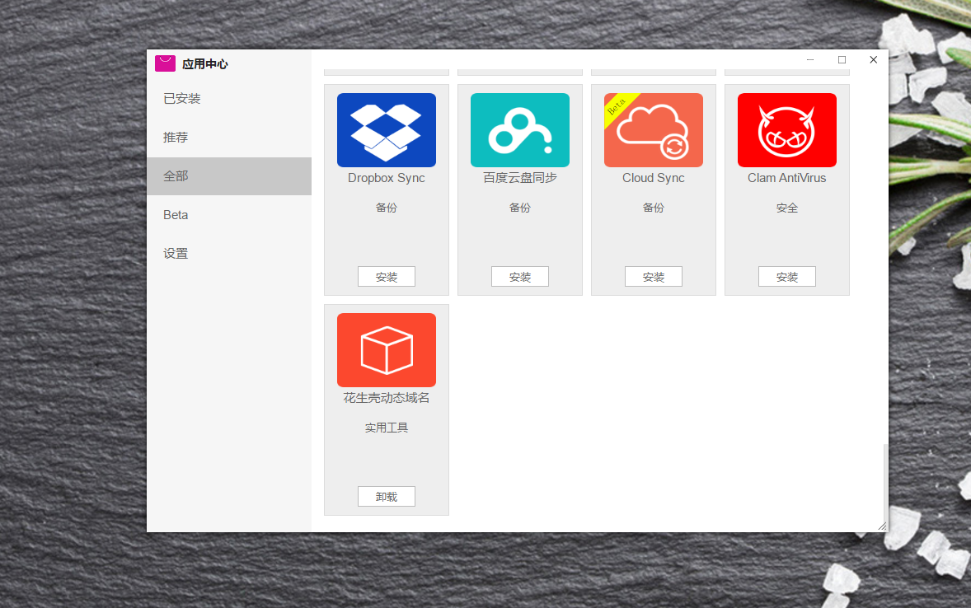The height and width of the screenshot is (608, 971).
Task: Click the Dropbox Sync title text
Action: click(386, 178)
